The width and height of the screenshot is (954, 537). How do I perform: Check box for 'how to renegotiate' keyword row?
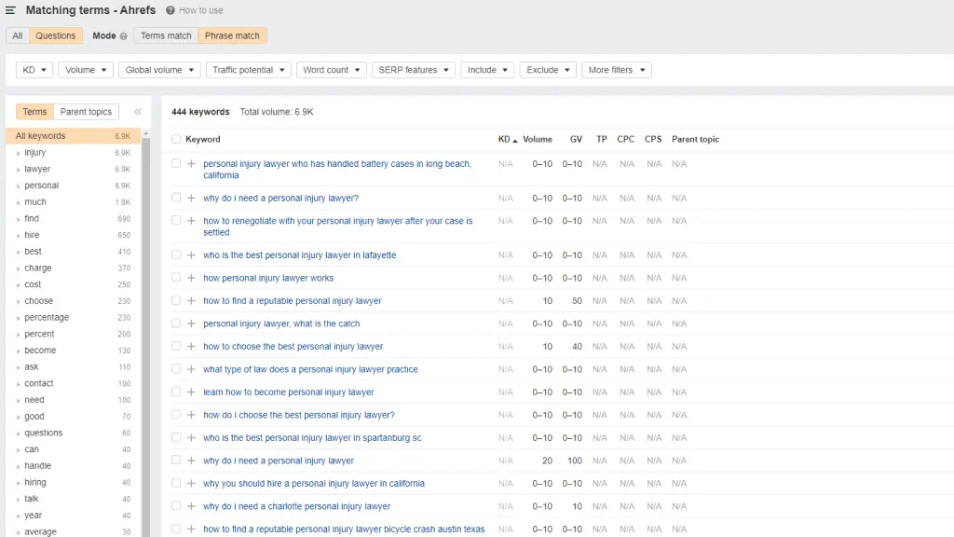point(176,220)
